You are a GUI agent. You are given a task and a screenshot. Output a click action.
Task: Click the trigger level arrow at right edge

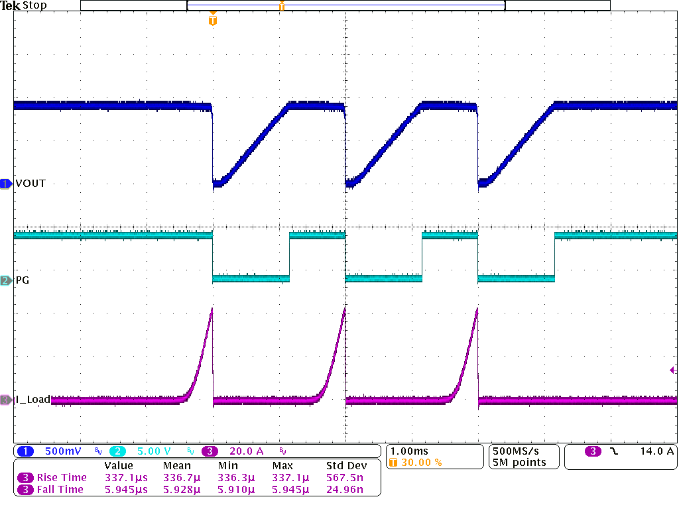[673, 370]
